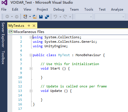128x112 pixels.
Task: Click the Navigate Forward arrow icon
Action: (x=17, y=17)
